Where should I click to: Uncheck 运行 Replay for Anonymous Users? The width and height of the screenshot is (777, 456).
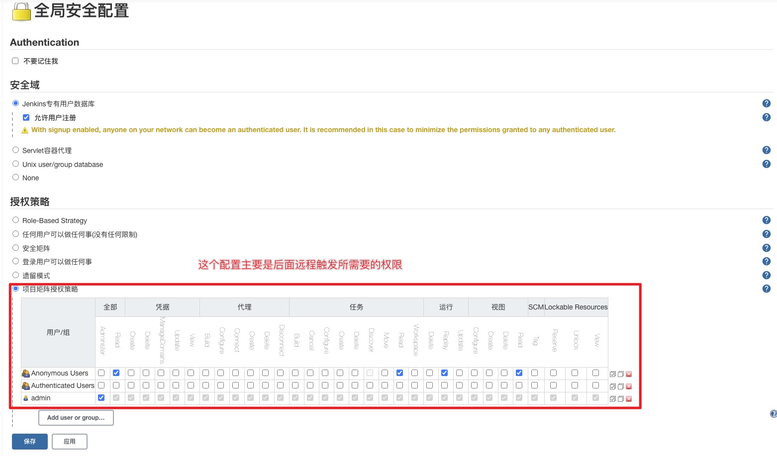click(x=444, y=373)
